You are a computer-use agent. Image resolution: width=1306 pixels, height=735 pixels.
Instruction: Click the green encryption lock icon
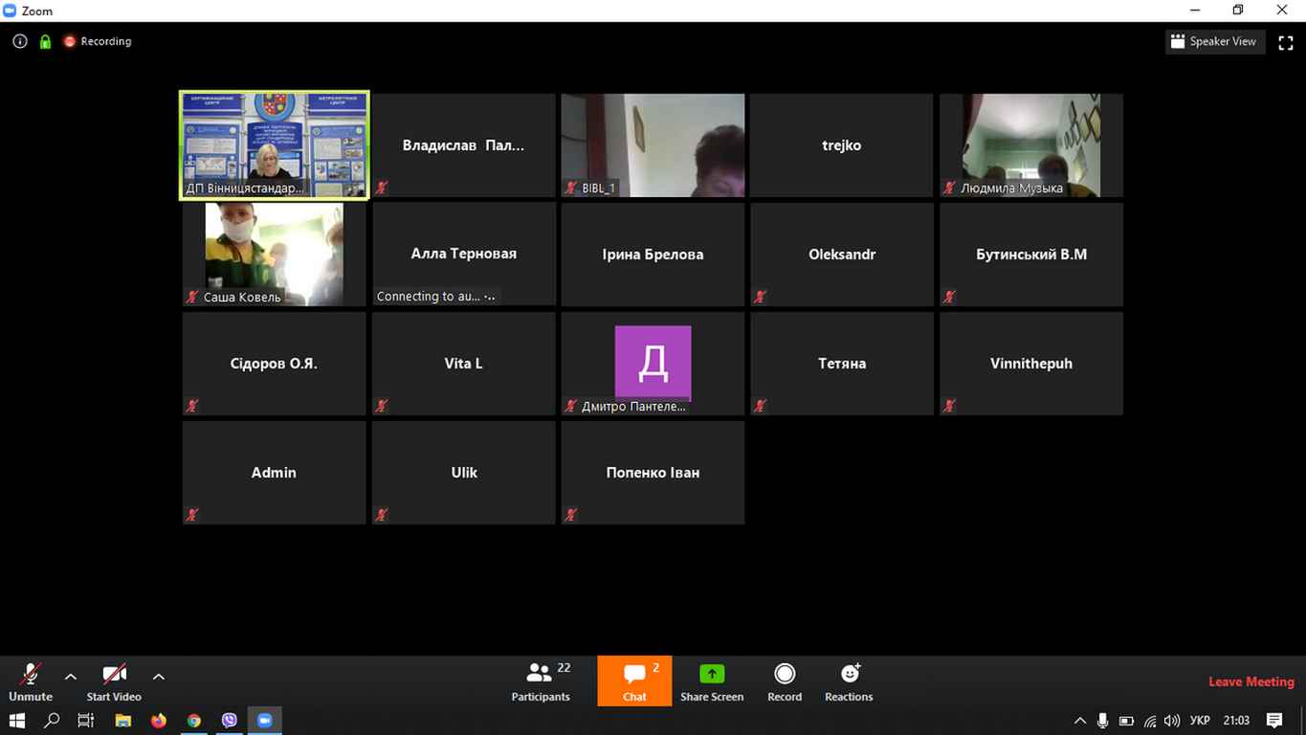45,41
